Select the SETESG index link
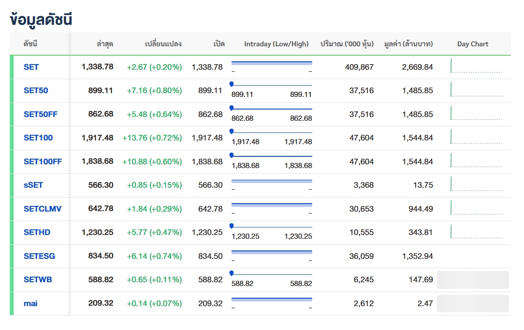The height and width of the screenshot is (330, 524). point(39,256)
